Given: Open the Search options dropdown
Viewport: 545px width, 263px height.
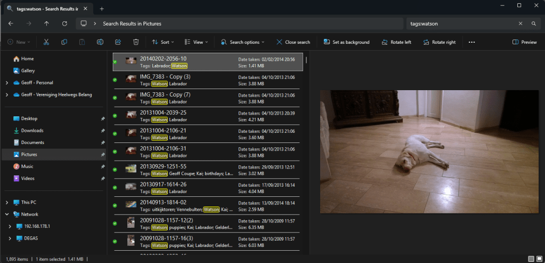Looking at the screenshot, I should (243, 42).
